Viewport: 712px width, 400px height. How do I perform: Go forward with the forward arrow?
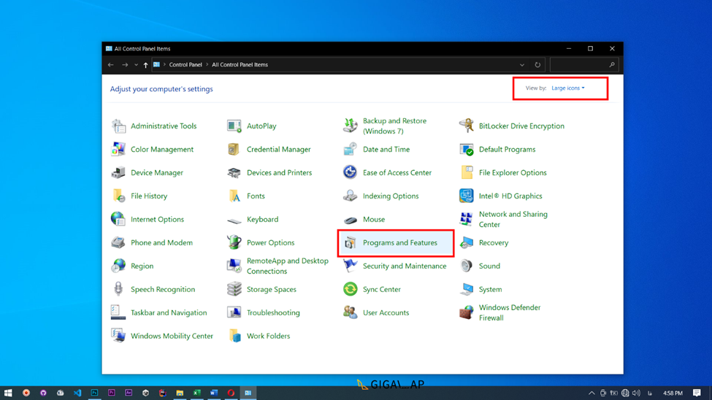tap(125, 65)
